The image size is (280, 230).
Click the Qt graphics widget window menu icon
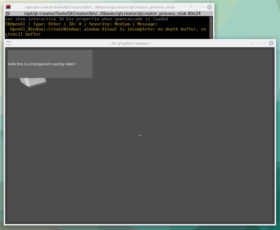pyautogui.click(x=8, y=43)
